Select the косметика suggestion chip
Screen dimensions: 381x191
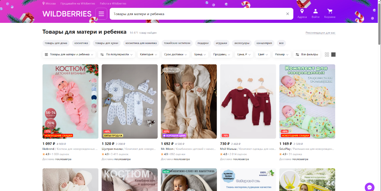tap(81, 43)
